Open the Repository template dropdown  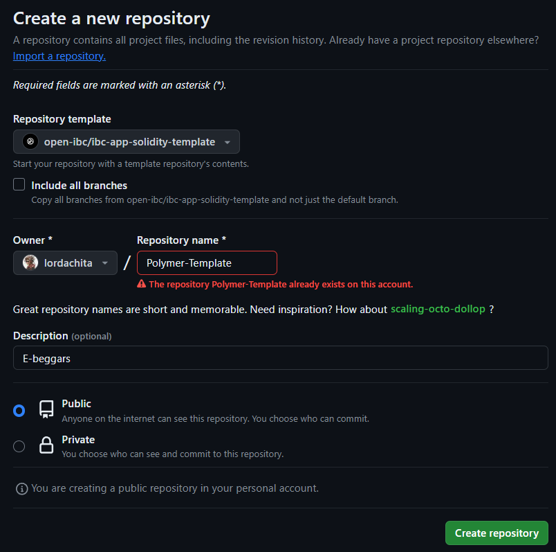click(127, 142)
